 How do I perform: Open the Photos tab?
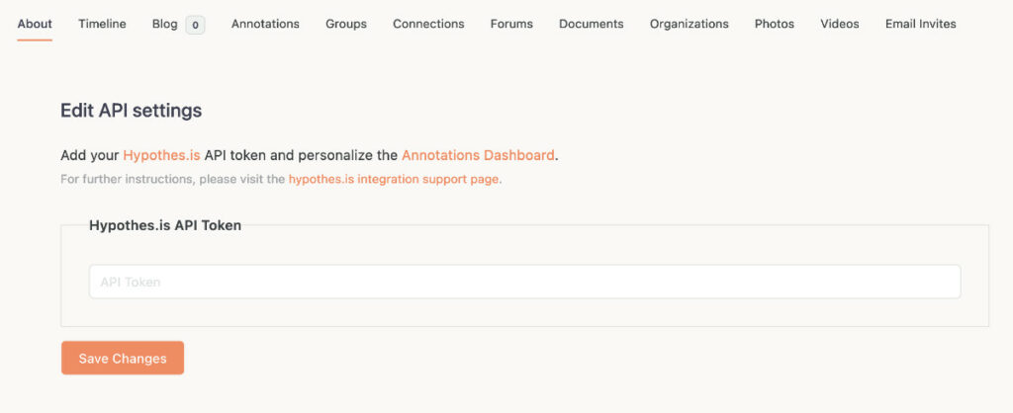tap(775, 24)
